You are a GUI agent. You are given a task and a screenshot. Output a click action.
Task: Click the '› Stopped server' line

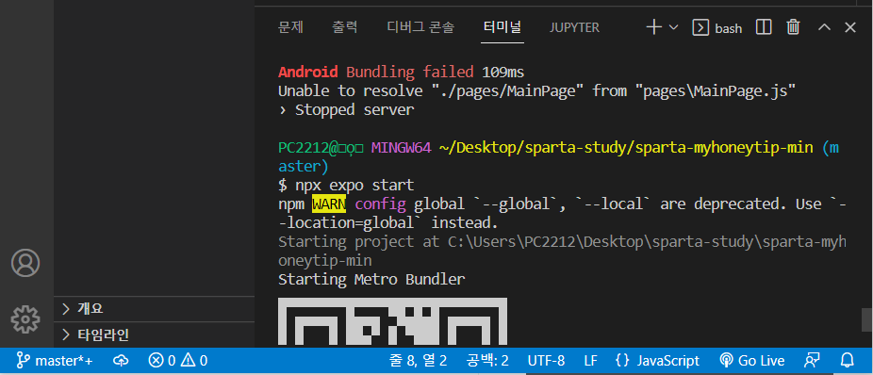346,110
